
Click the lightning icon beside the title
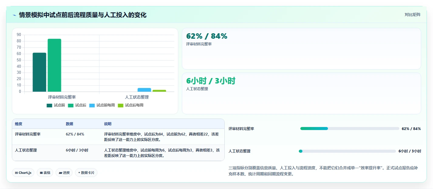15,15
